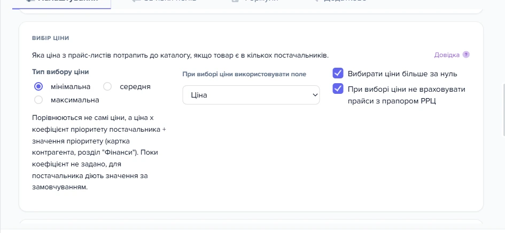Click the paragraph starting 'Порівнюються не самі ціни'

[99, 152]
